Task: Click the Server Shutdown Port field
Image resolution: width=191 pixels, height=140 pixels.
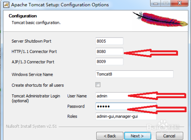Action: click(109, 41)
